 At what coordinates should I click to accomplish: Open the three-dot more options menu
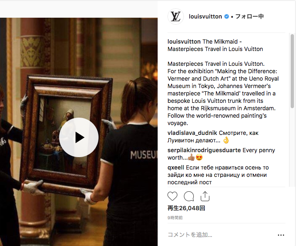281,235
